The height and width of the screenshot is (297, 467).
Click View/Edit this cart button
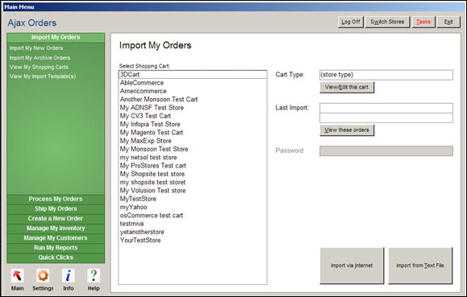(347, 87)
